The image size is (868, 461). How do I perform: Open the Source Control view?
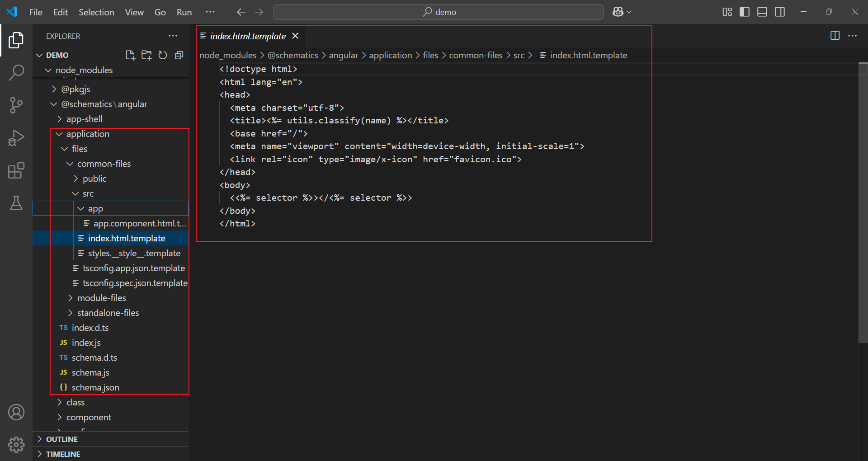pyautogui.click(x=16, y=105)
